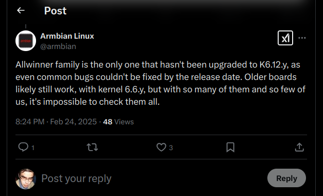
Task: Repost using the retweet arrows icon
Action: point(92,148)
